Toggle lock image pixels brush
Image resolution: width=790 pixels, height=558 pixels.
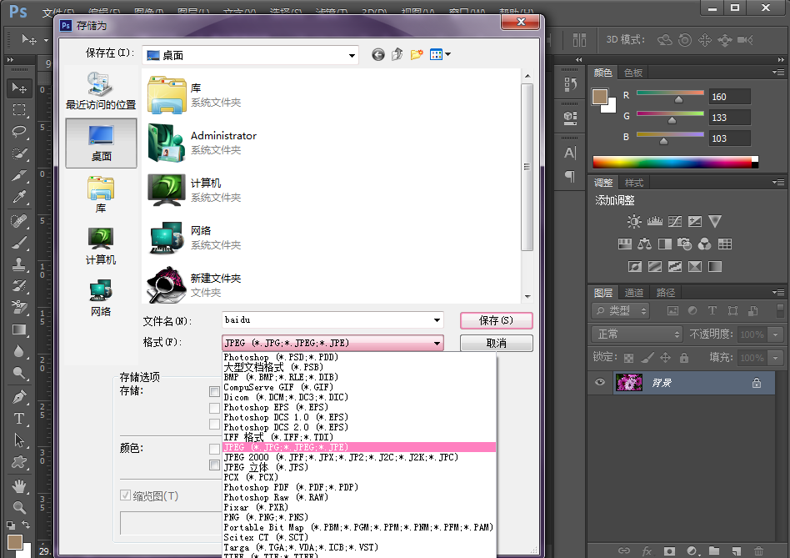tap(647, 358)
